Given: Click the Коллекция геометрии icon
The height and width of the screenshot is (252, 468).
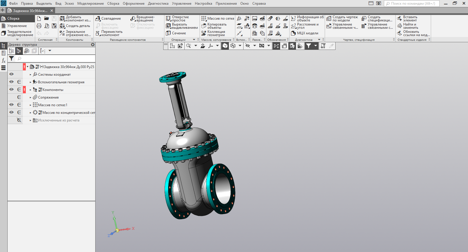Looking at the screenshot, I should (204, 33).
